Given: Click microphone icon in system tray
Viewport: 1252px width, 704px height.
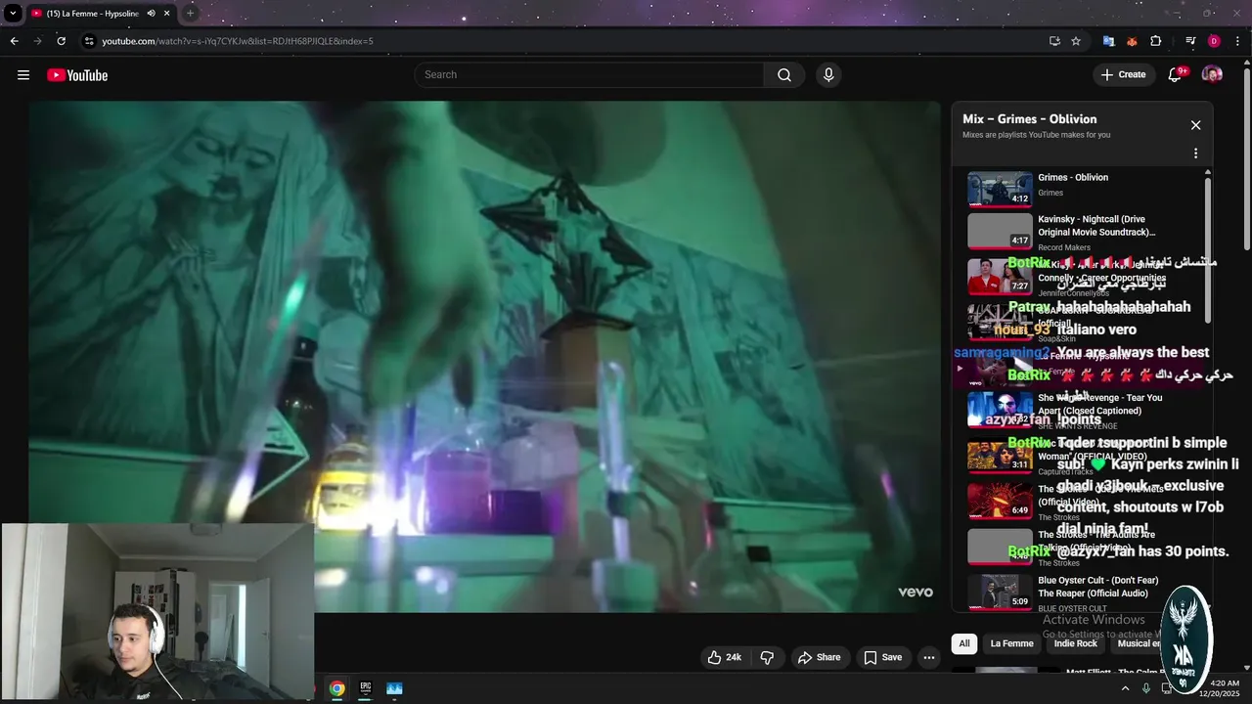Looking at the screenshot, I should point(1145,688).
